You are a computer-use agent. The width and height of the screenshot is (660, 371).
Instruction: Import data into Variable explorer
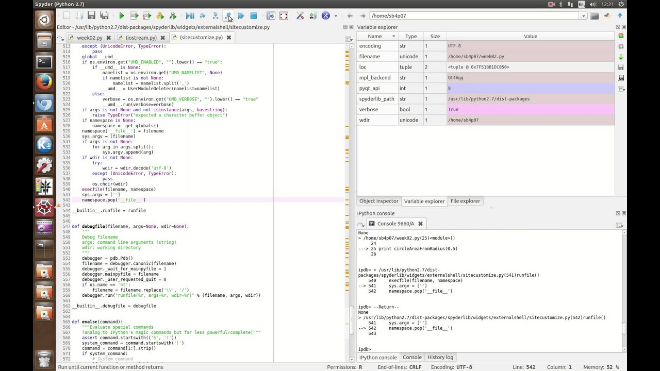621,57
